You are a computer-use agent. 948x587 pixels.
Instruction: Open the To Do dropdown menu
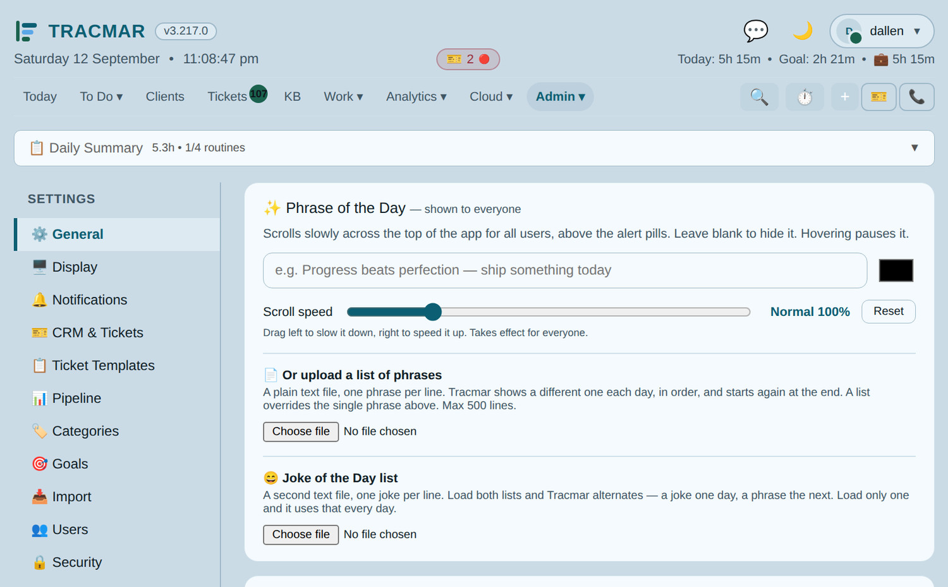[x=101, y=97]
